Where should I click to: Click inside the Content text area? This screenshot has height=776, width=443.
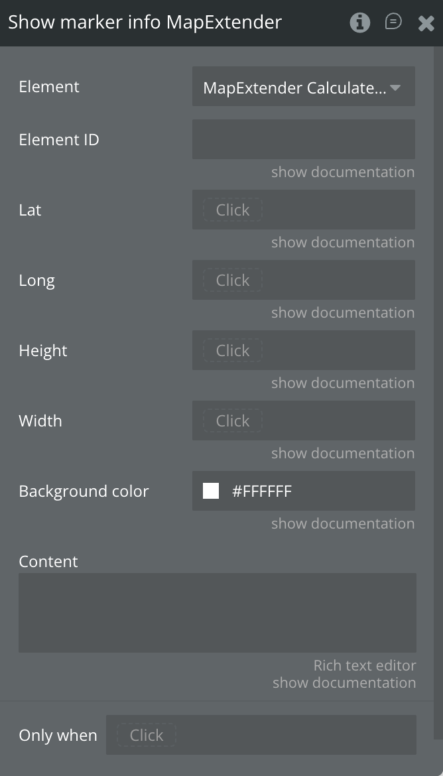tap(217, 613)
